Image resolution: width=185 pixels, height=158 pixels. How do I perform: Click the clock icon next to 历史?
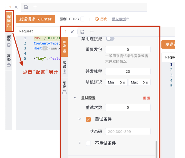[97, 19]
